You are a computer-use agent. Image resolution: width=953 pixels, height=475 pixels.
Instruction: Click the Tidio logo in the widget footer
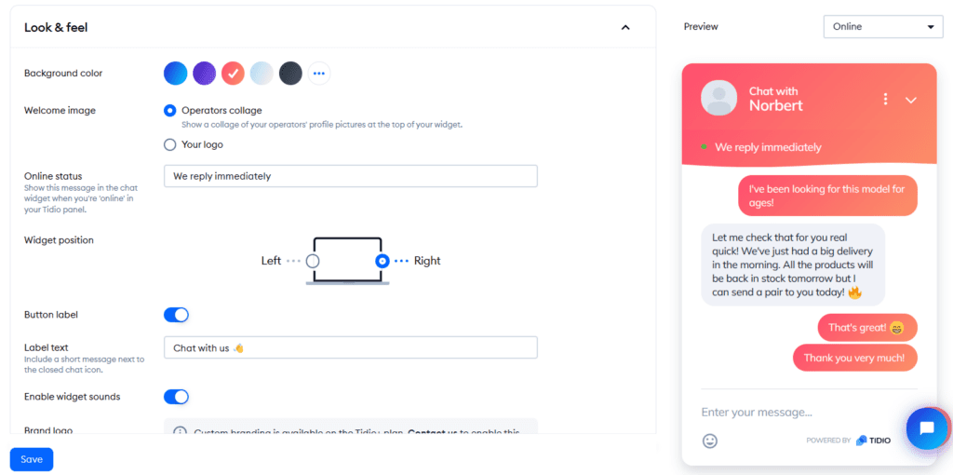coord(874,441)
